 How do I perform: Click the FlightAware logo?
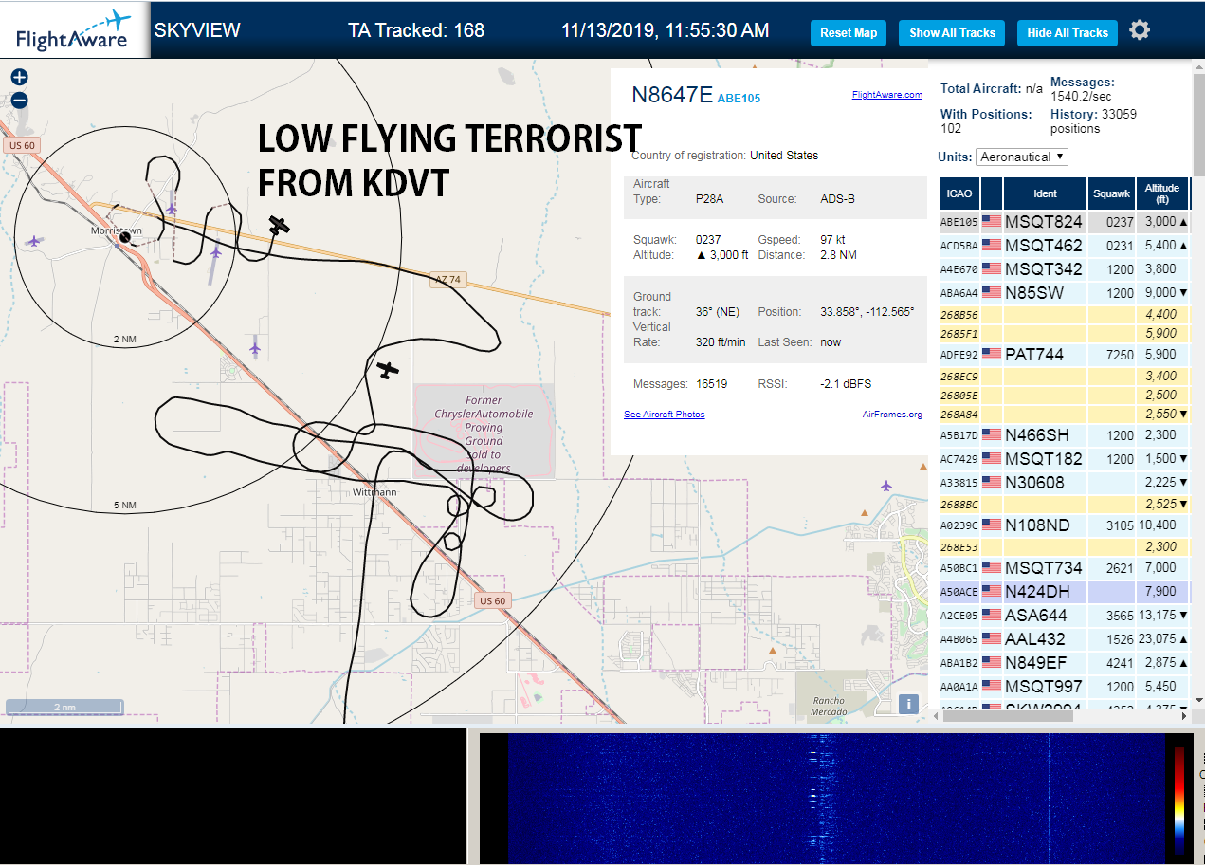click(x=74, y=30)
